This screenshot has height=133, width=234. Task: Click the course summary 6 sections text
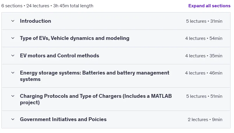point(12,6)
